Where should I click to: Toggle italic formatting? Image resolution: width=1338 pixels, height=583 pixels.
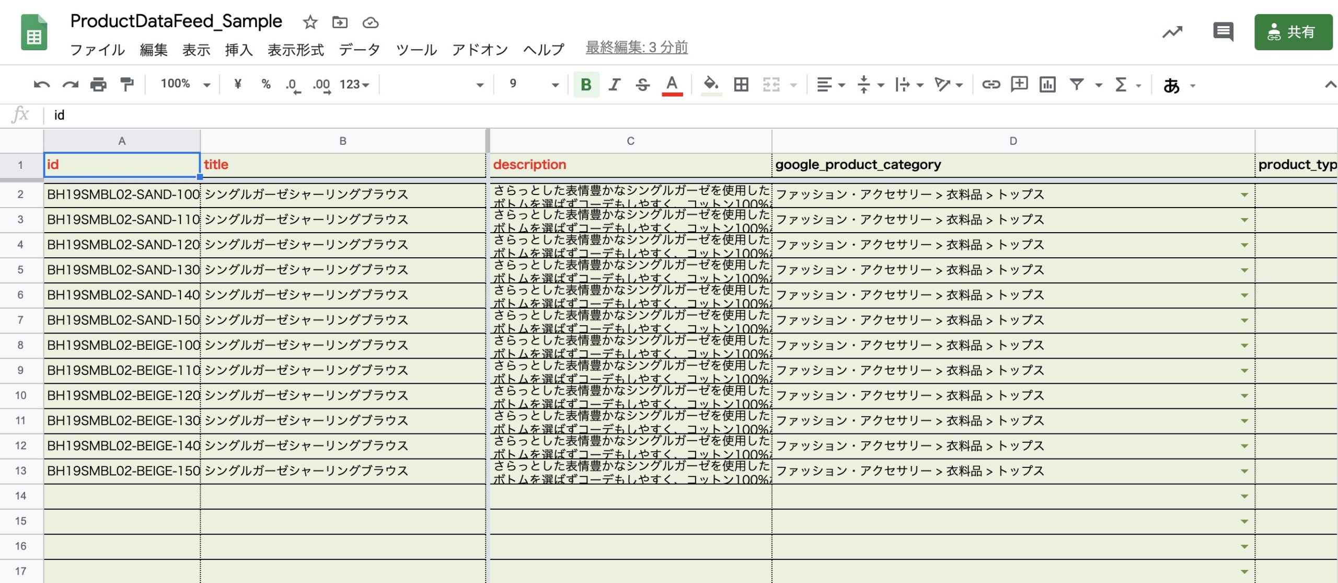(x=614, y=85)
